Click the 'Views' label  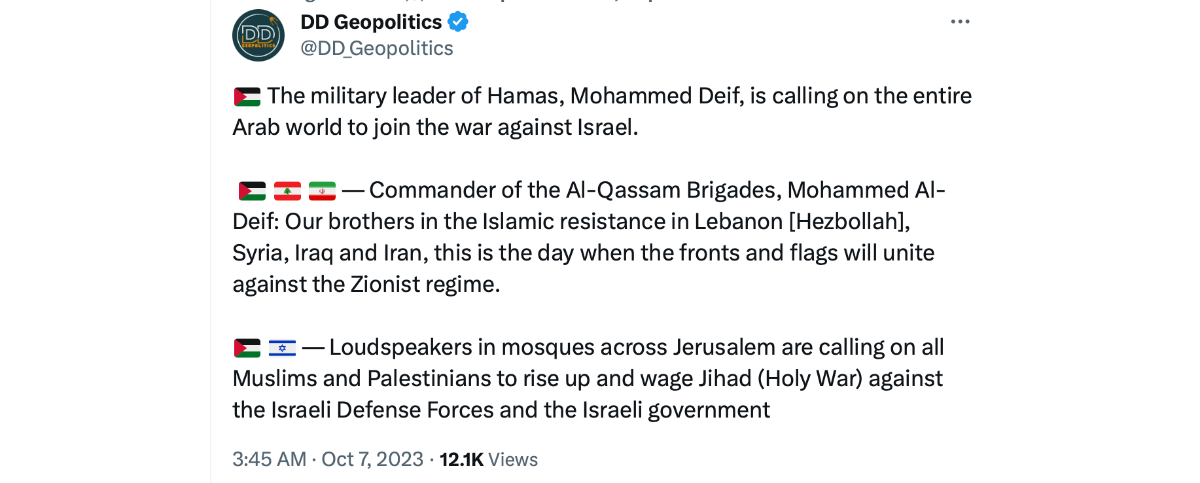tap(513, 459)
